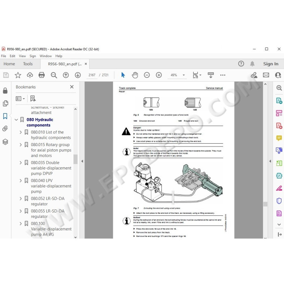Viewport: 284px width, 284px height.
Task: Click the share link icon
Action: point(254,75)
